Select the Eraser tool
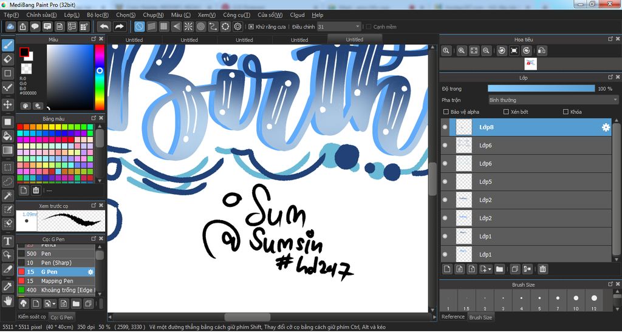Image resolution: width=622 pixels, height=333 pixels. [7, 59]
